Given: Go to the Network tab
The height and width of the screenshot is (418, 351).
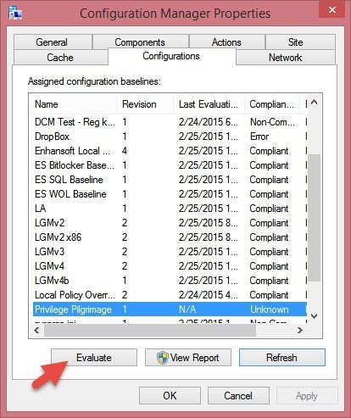Looking at the screenshot, I should (286, 58).
